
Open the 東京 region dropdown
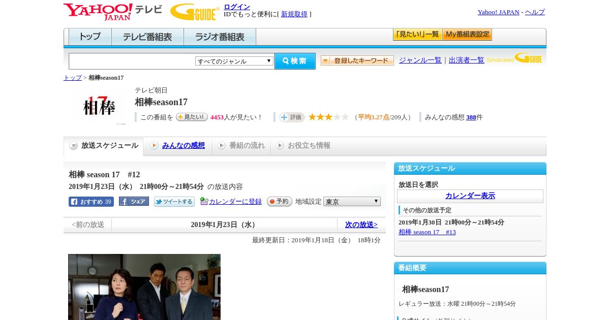(x=352, y=202)
